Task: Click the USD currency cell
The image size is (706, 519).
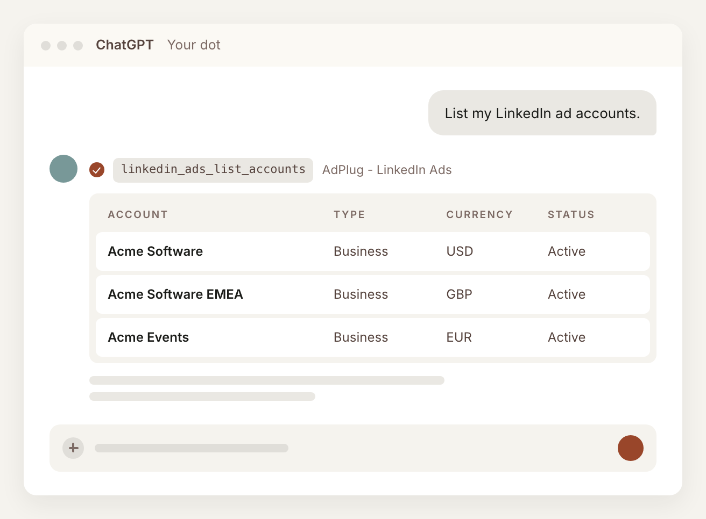Action: tap(460, 251)
